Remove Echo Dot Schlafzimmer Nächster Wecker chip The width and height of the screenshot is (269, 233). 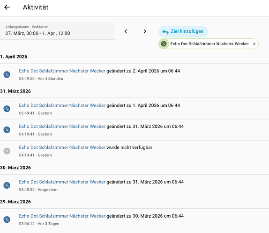[254, 44]
